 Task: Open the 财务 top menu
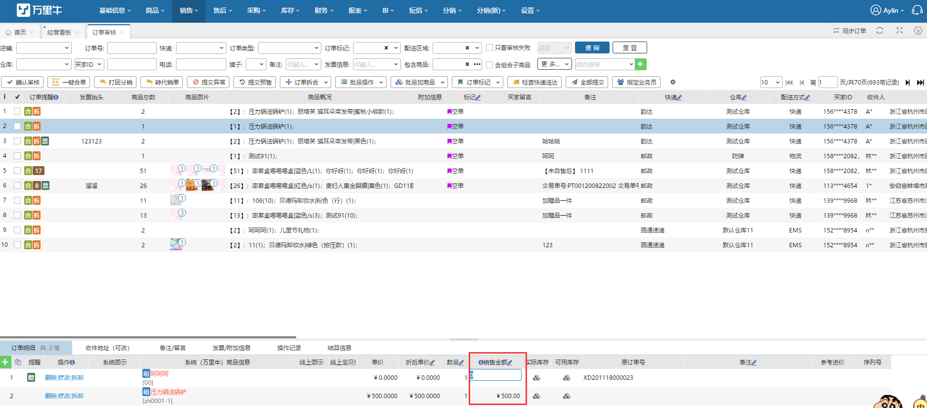[324, 10]
